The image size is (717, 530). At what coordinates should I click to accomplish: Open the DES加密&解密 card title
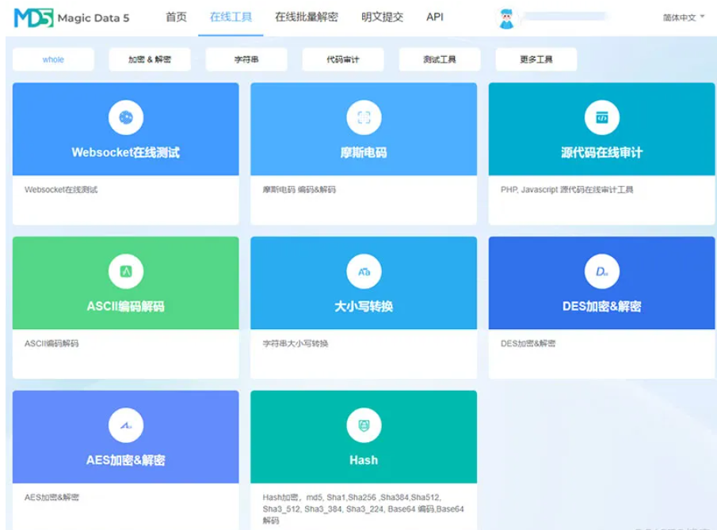click(602, 306)
